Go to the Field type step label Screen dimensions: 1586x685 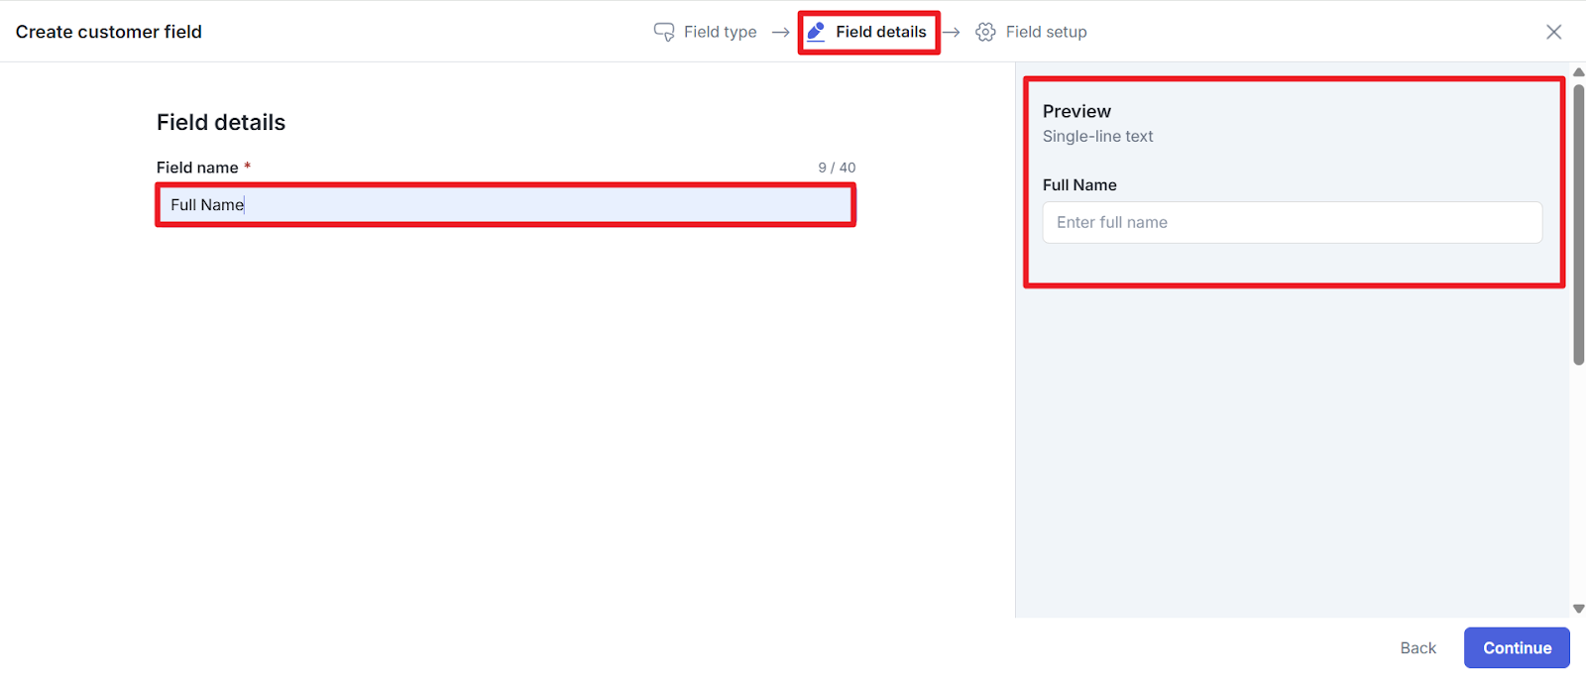(720, 32)
